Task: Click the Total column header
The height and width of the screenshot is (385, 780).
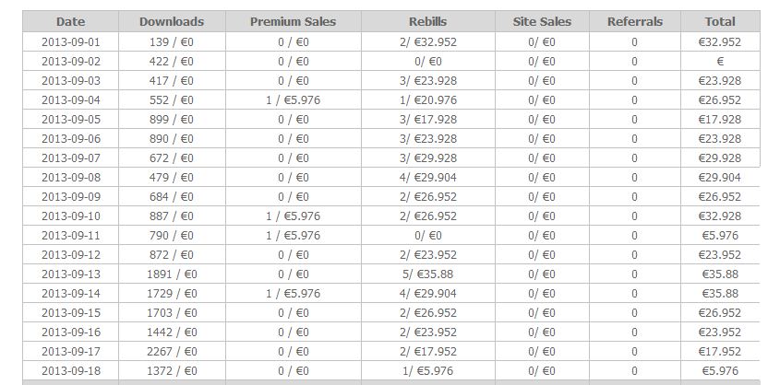Action: (720, 22)
